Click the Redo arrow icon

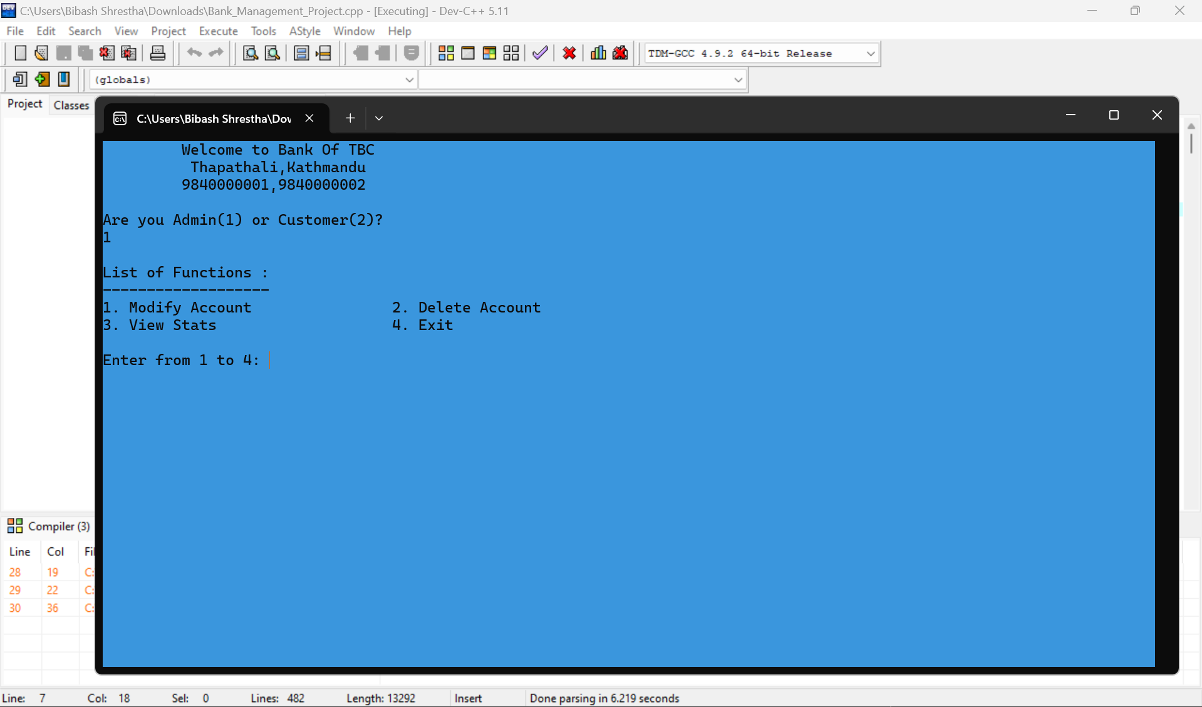tap(216, 53)
